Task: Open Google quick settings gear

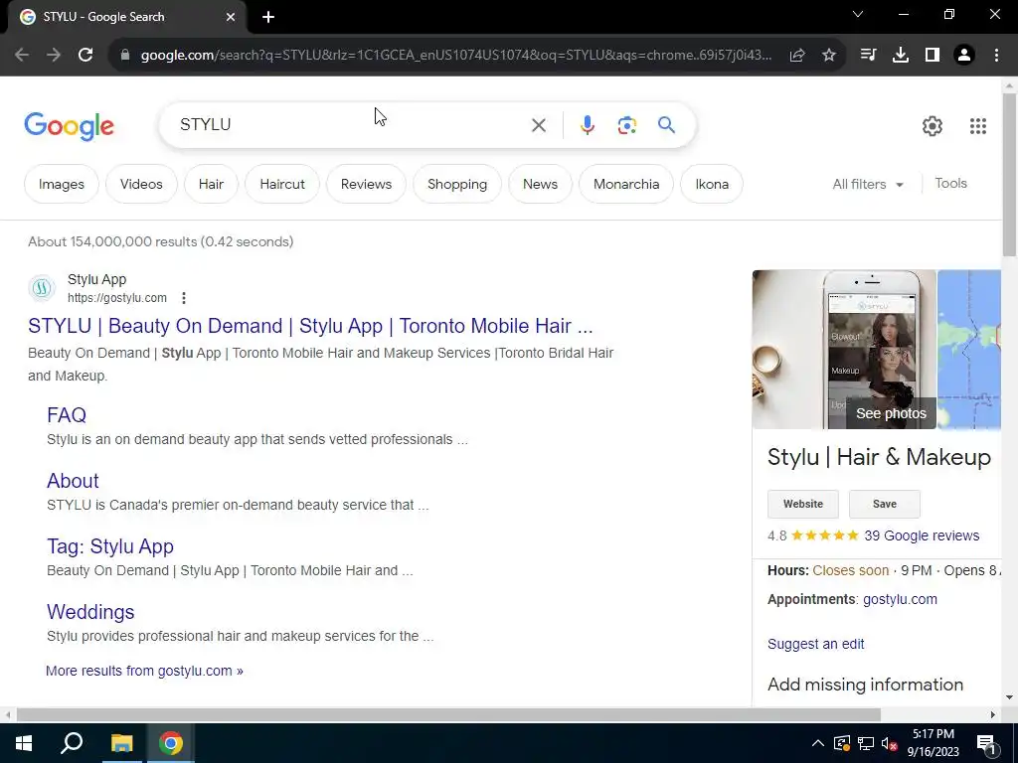Action: (933, 126)
